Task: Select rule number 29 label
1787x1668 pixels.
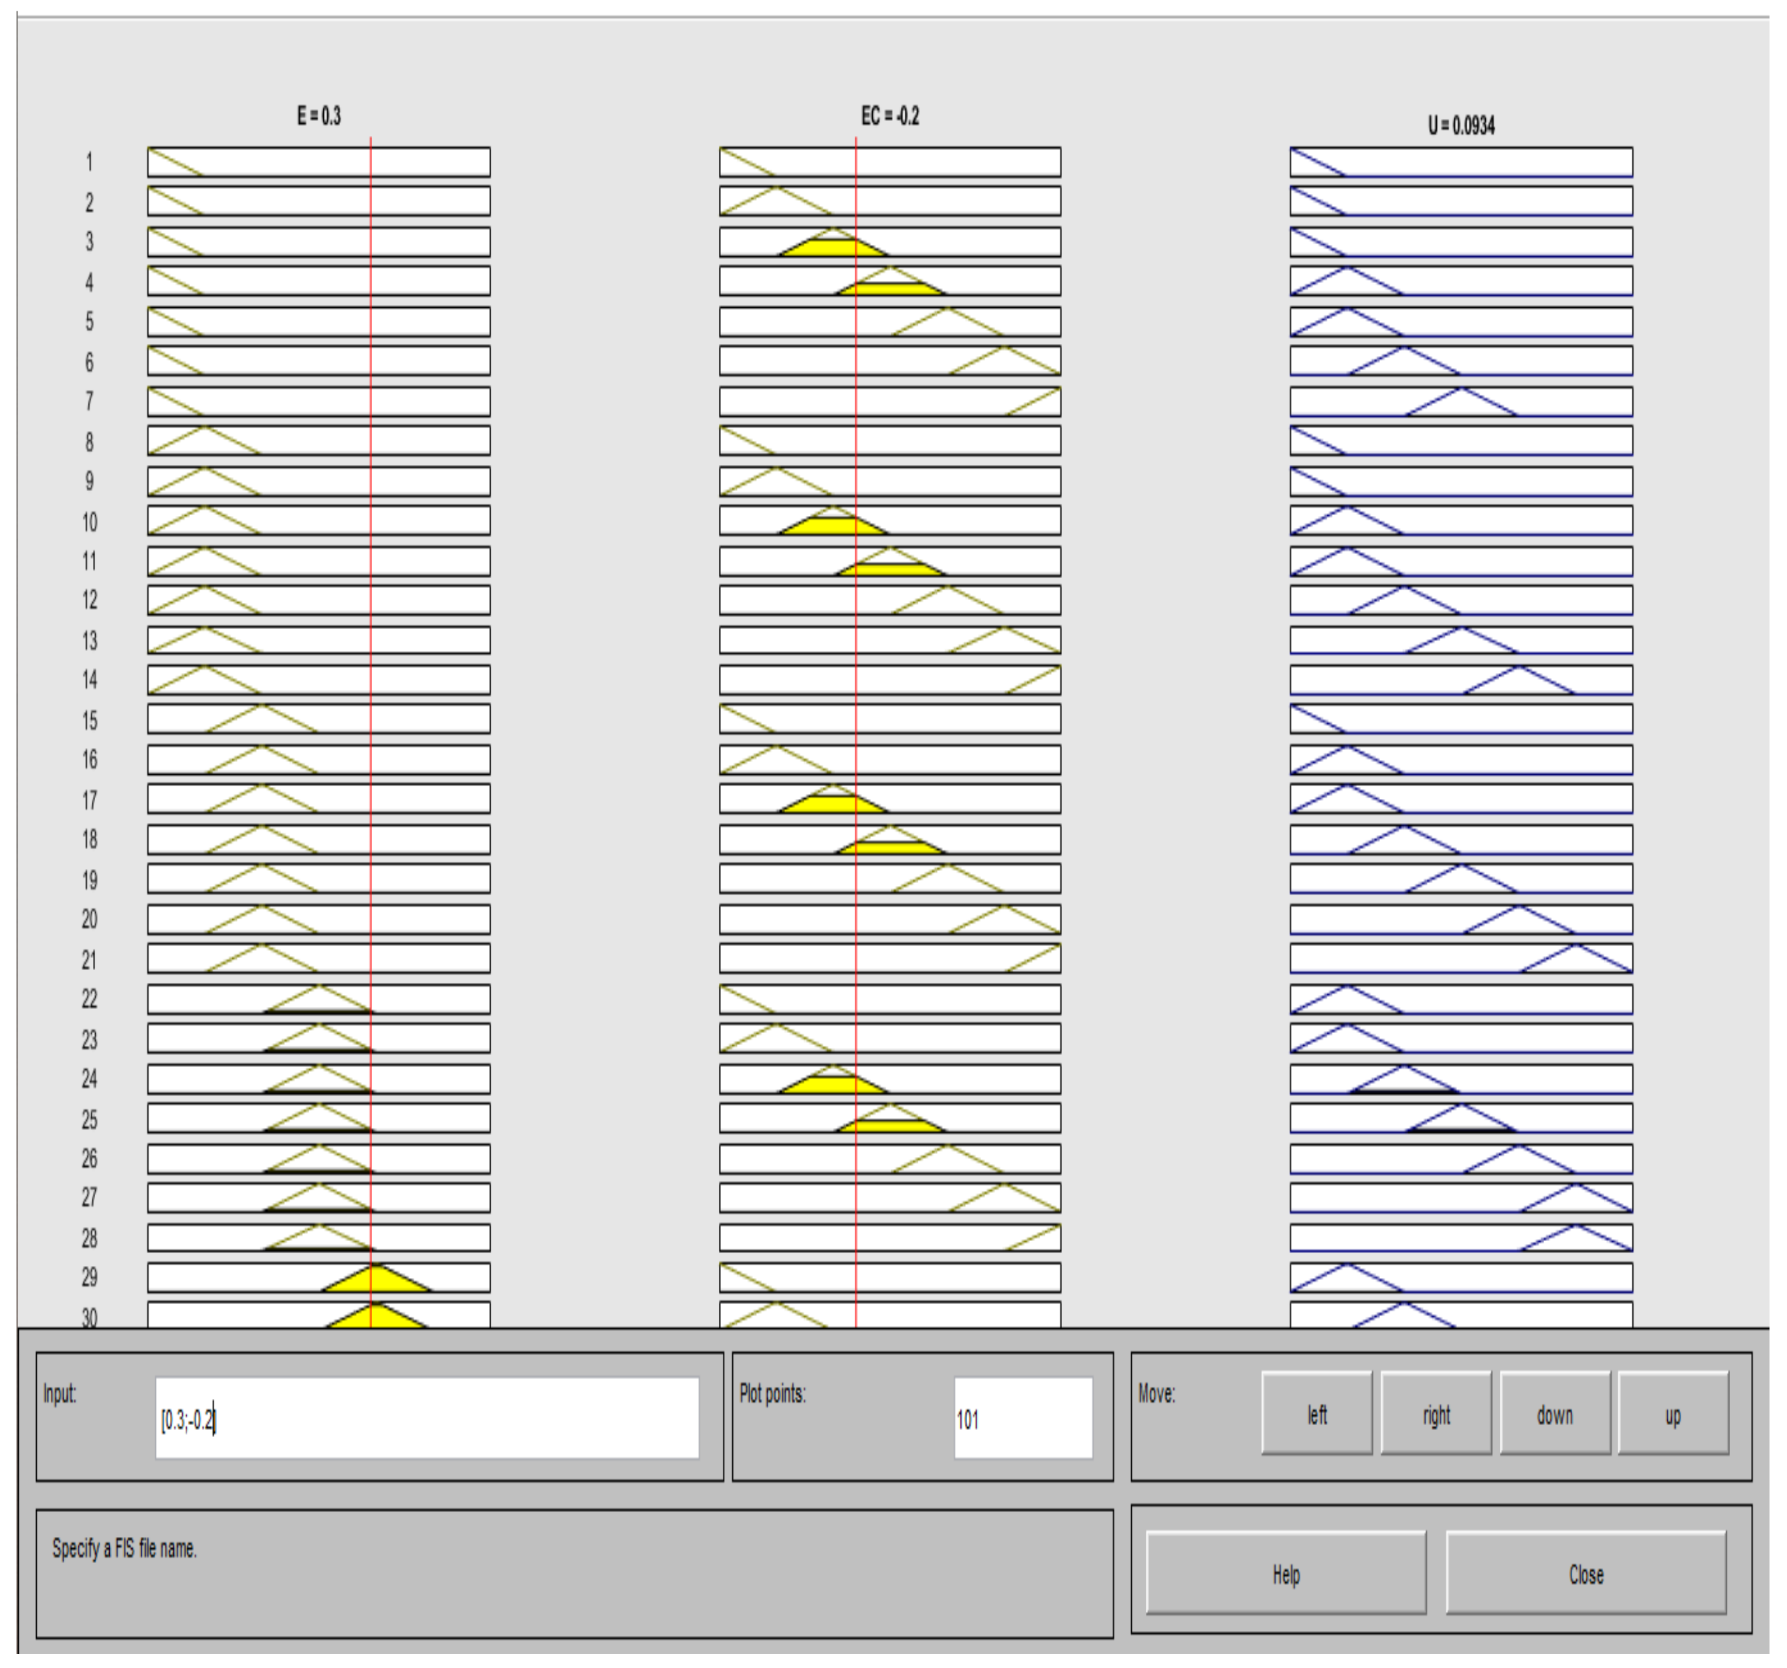Action: click(89, 1277)
